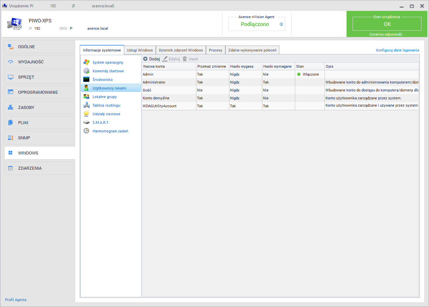This screenshot has width=429, height=307.
Task: Open the S.M.A.R.T. disk icon
Action: coord(86,122)
